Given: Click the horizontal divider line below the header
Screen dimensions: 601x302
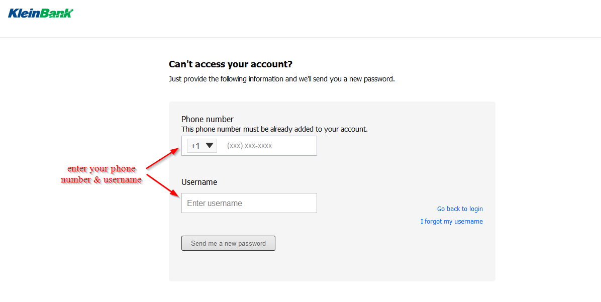Looking at the screenshot, I should pyautogui.click(x=301, y=38).
